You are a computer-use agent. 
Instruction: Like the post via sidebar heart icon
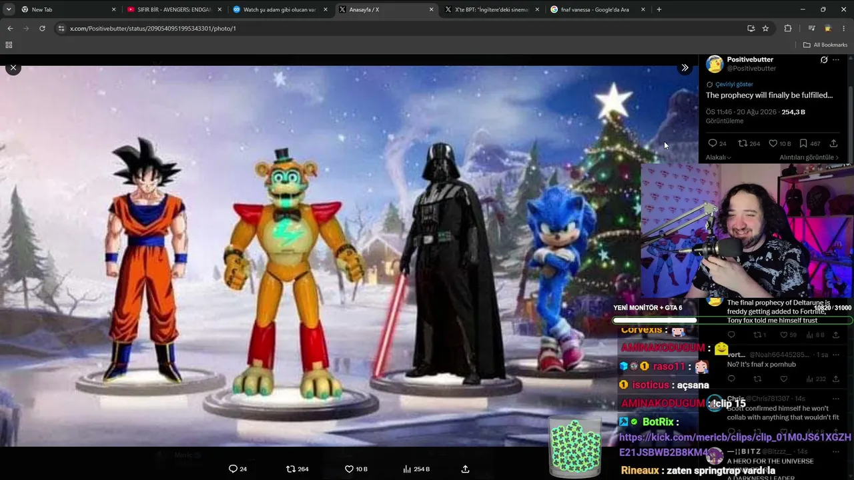(x=773, y=143)
